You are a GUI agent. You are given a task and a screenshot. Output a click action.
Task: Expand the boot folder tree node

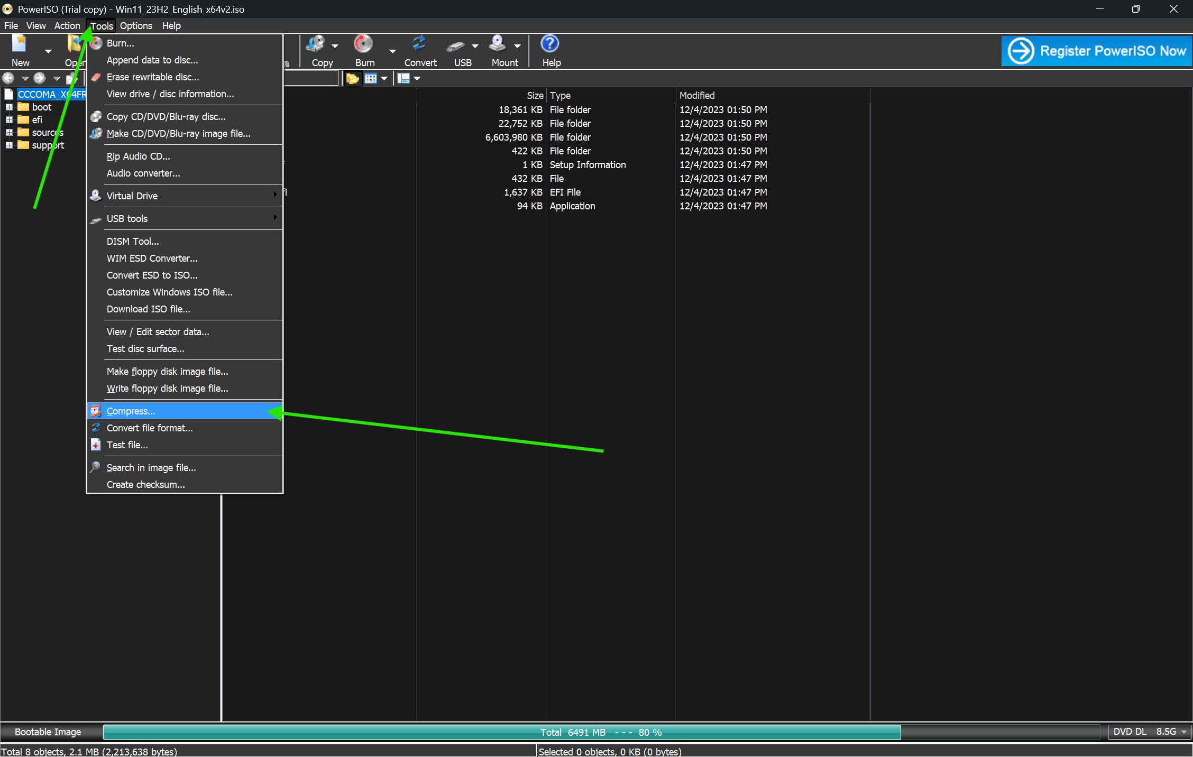pyautogui.click(x=9, y=107)
